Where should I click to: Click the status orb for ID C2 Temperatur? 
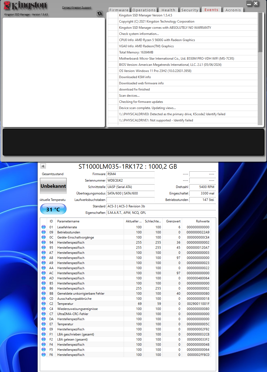pos(44,304)
